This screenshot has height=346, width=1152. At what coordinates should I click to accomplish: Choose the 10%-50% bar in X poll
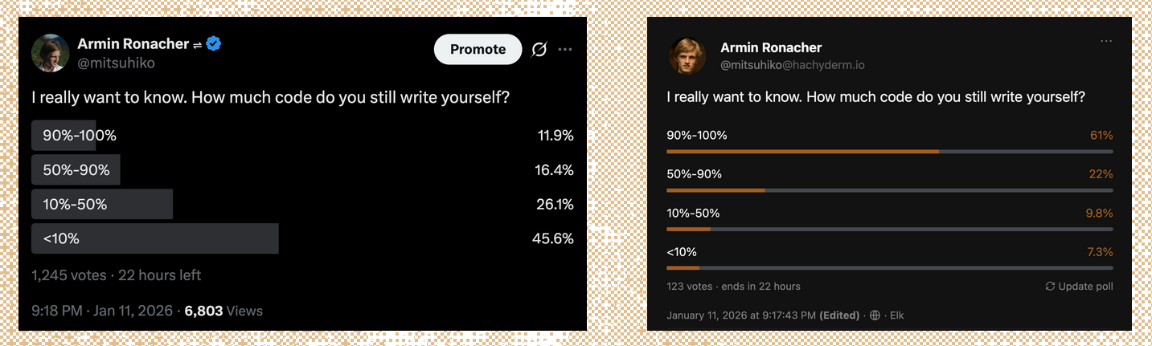point(102,205)
